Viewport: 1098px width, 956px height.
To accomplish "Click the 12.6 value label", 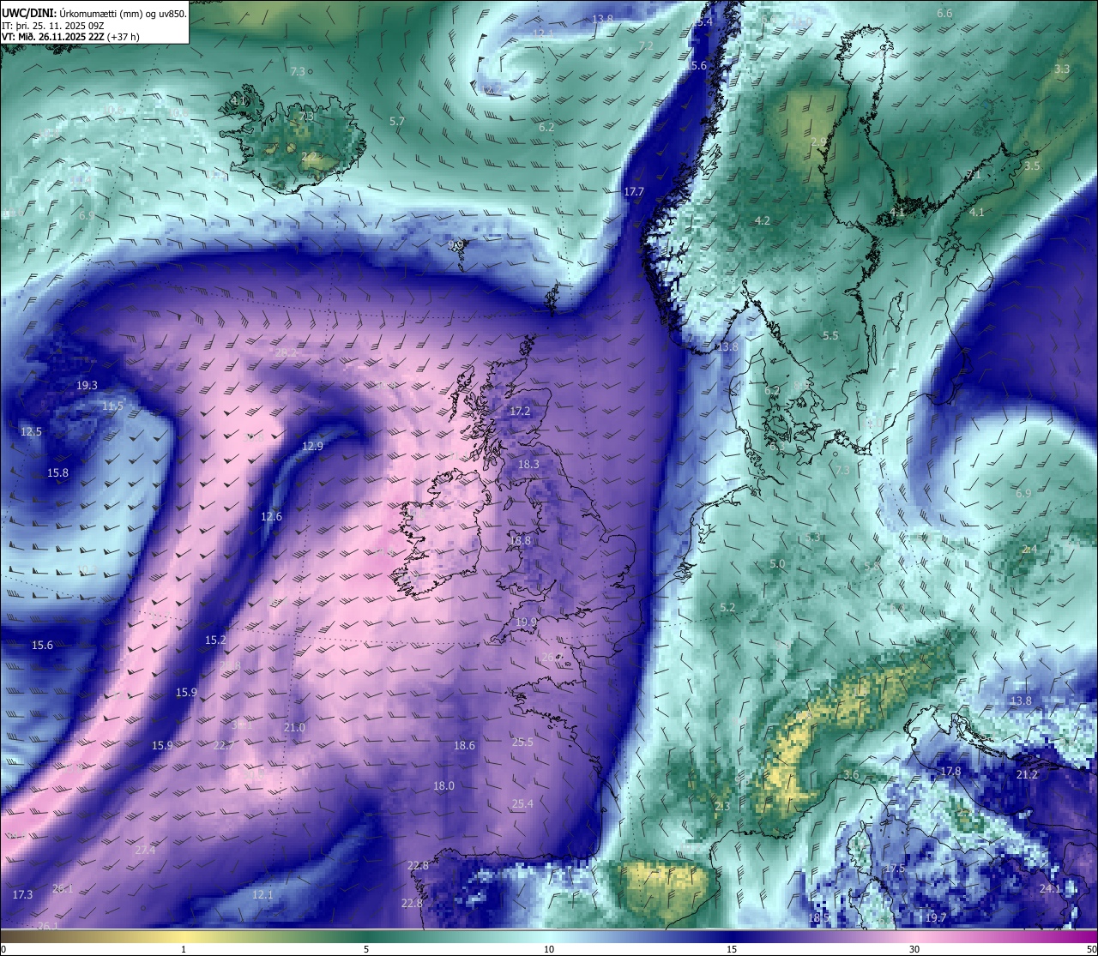I will (x=271, y=516).
